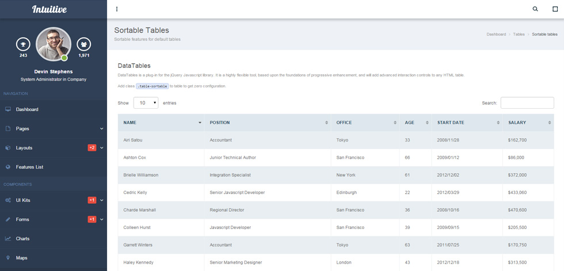This screenshot has height=271, width=564.
Task: Sort the table by Position column
Action: click(268, 123)
